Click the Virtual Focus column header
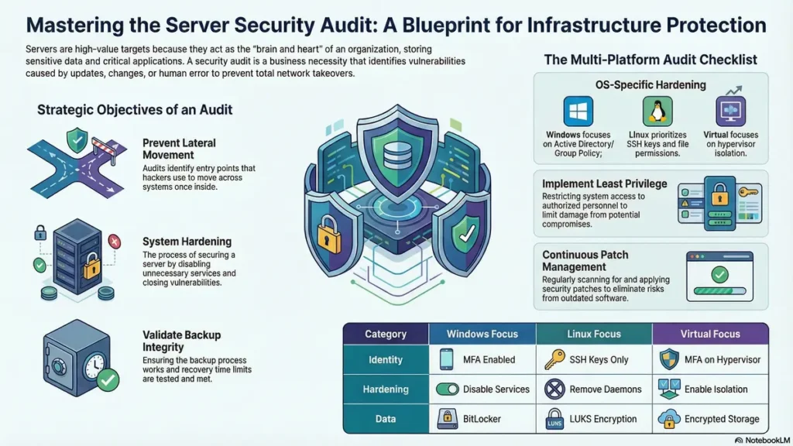 710,334
